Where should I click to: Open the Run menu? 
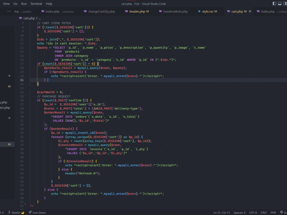[x=24, y=4]
